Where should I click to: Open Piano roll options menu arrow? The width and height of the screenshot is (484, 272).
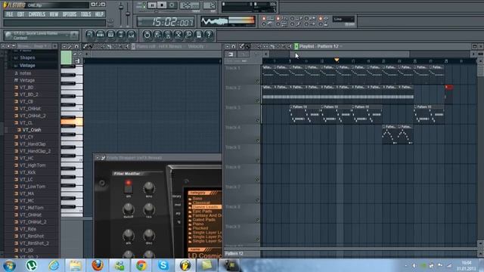click(64, 46)
